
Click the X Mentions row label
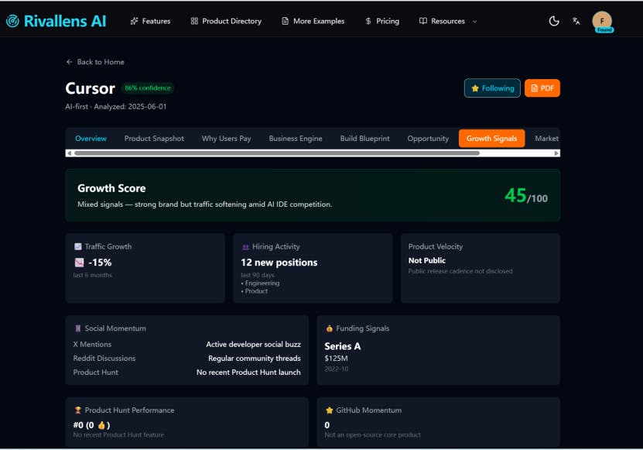pos(92,345)
